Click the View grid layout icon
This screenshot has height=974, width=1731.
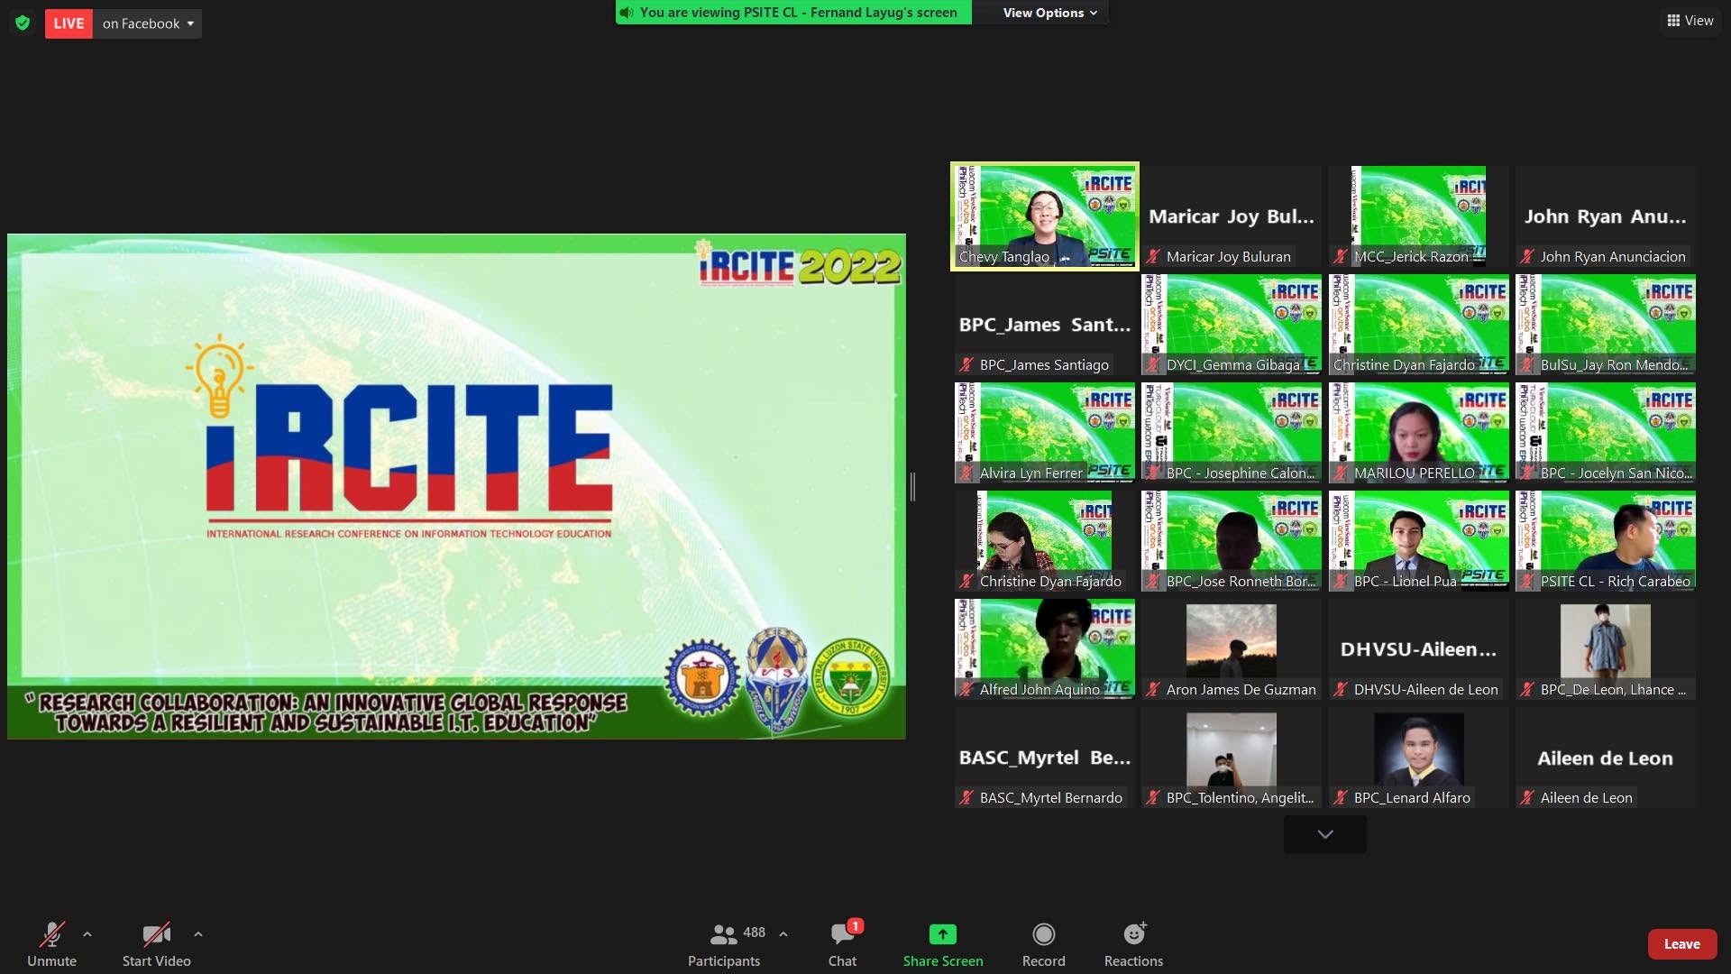(1673, 21)
